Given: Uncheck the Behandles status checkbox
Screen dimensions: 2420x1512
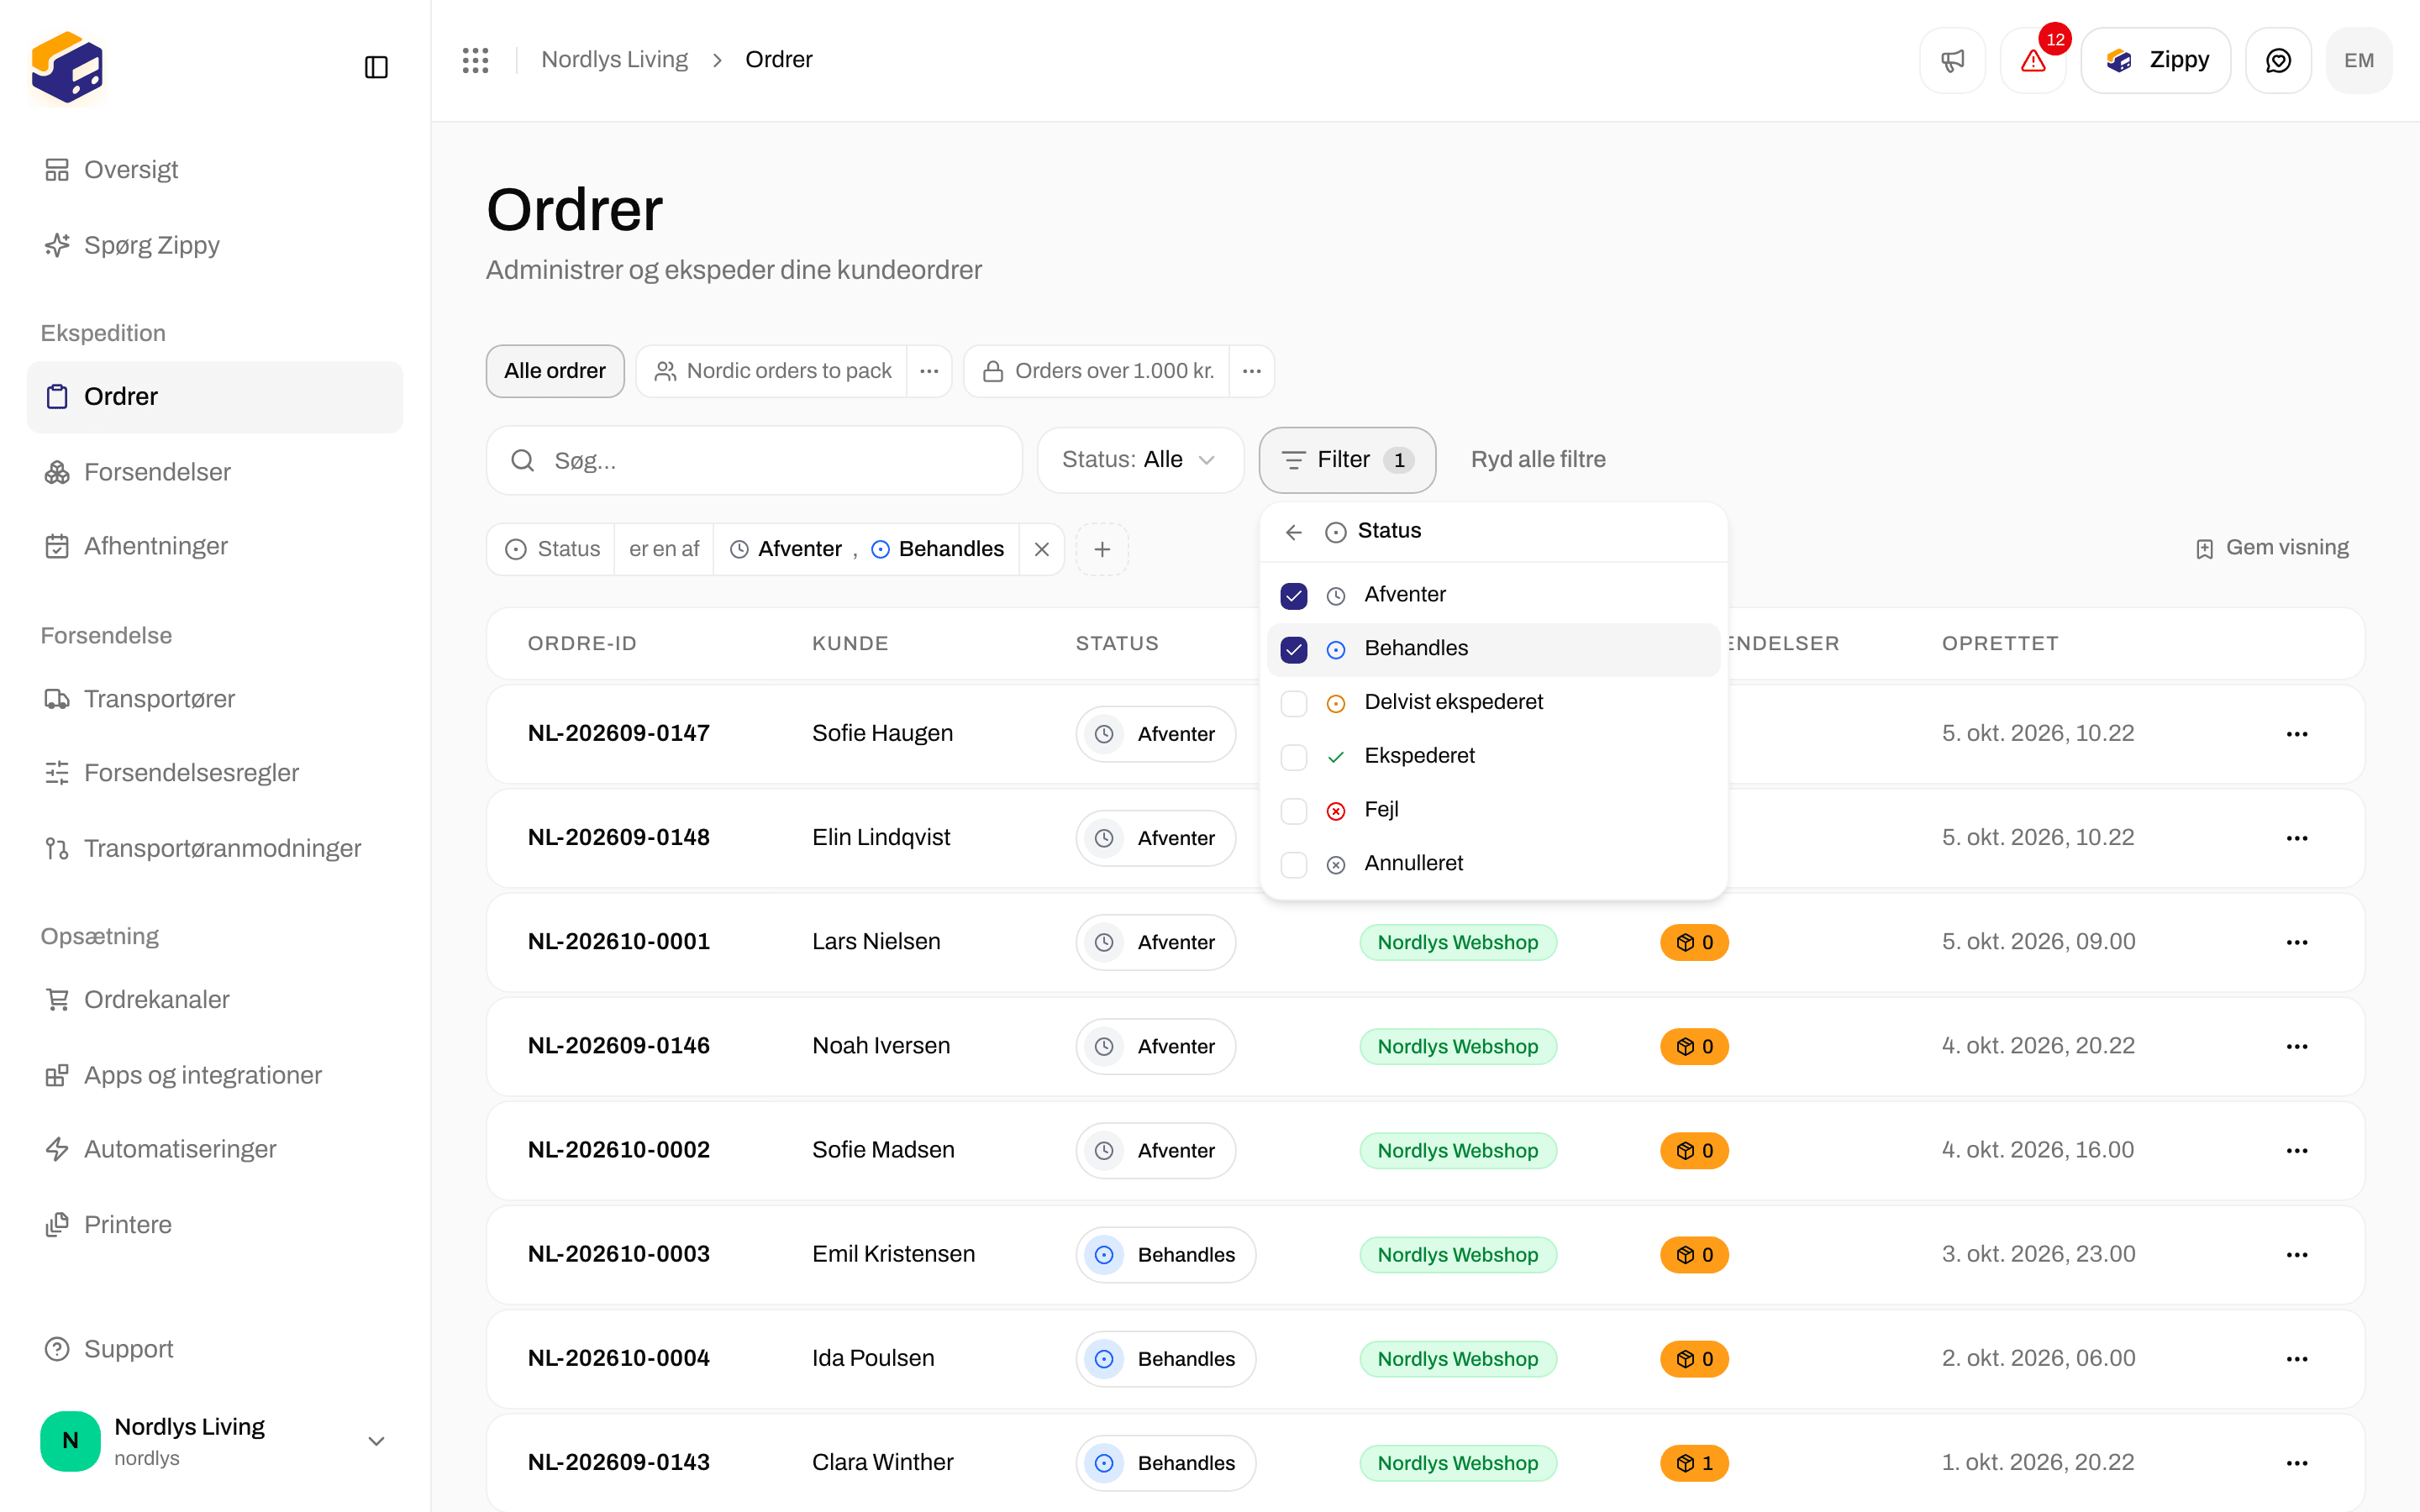Looking at the screenshot, I should pos(1294,650).
